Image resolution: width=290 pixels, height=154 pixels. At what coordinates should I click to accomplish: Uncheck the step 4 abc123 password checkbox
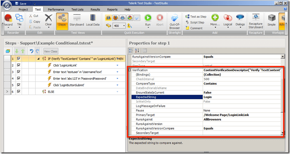(x=19, y=78)
